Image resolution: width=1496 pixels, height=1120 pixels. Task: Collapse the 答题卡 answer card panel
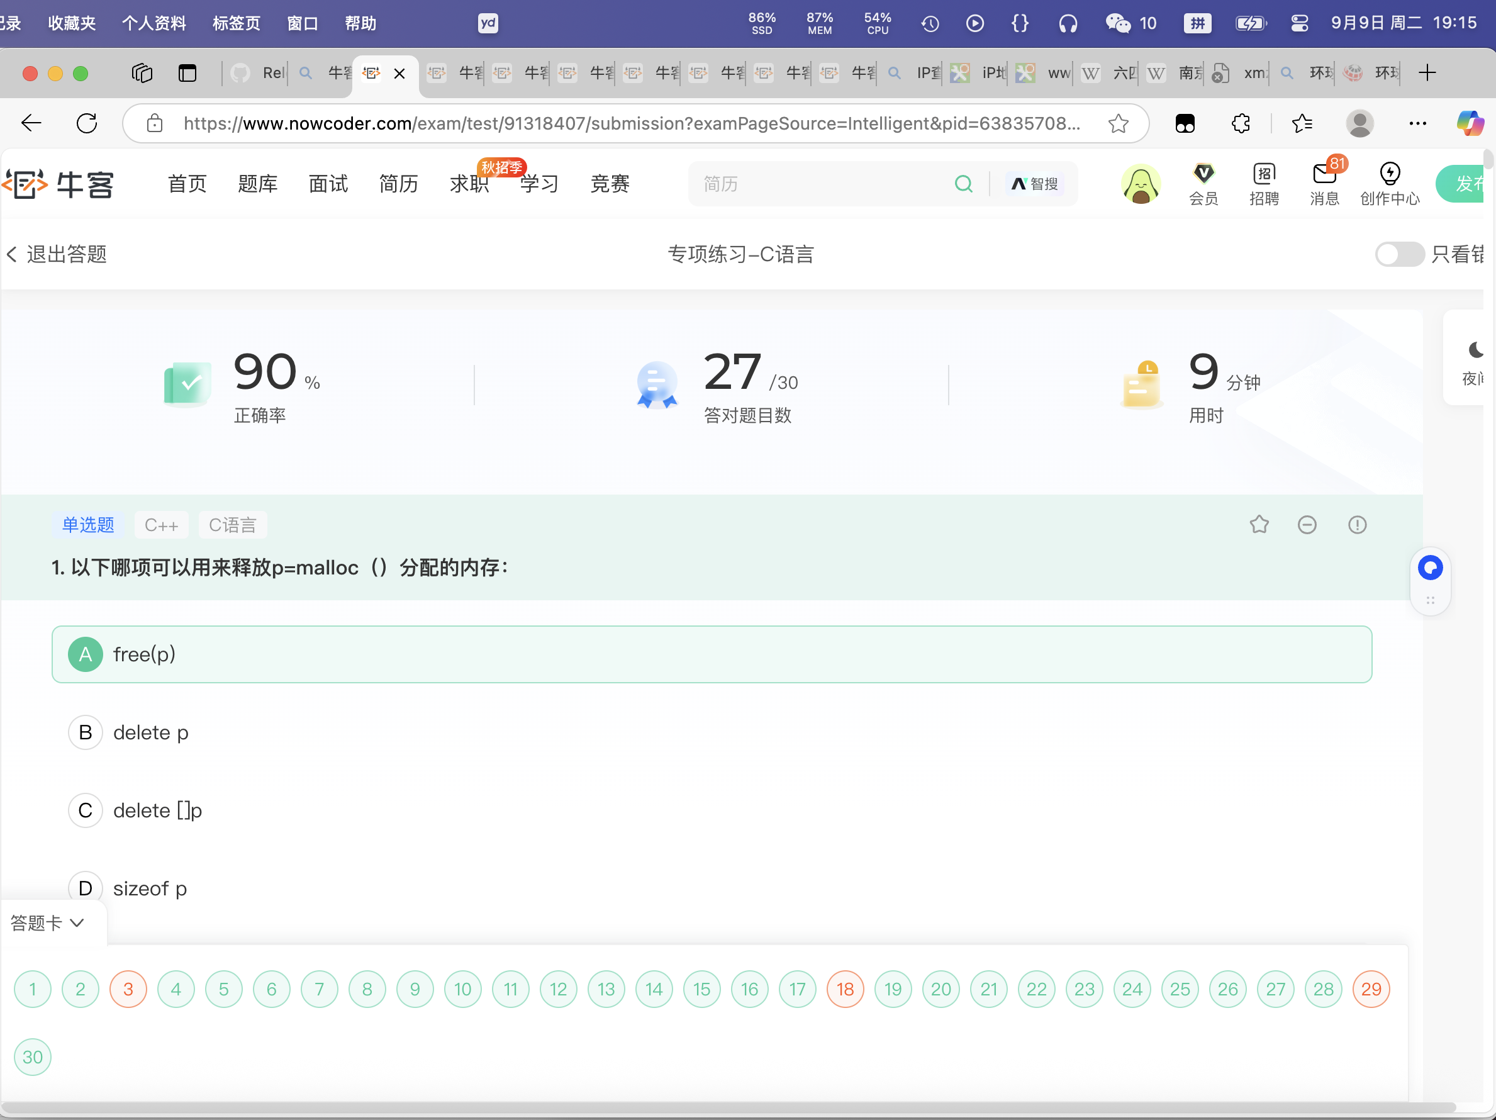click(x=47, y=922)
